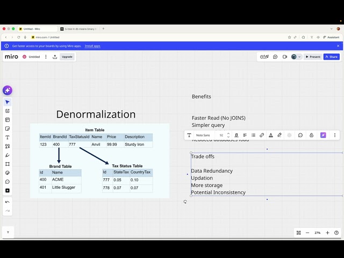Image resolution: width=344 pixels, height=258 pixels.
Task: Select the pen drawing tool
Action: click(8, 155)
